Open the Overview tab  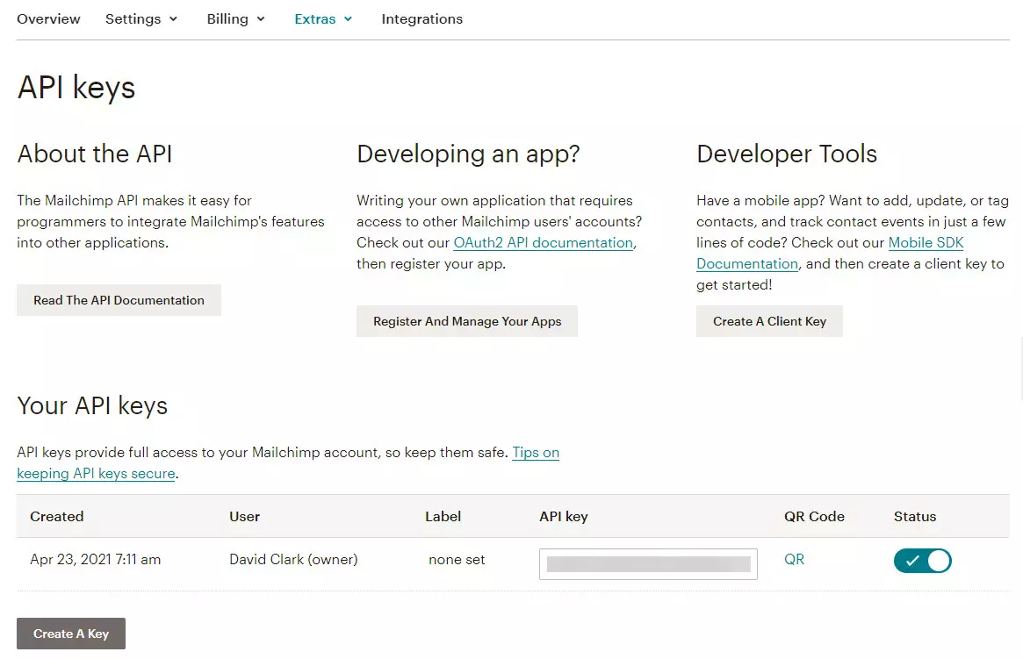tap(48, 19)
